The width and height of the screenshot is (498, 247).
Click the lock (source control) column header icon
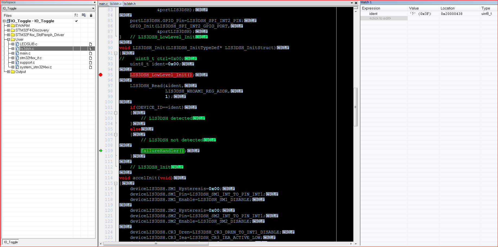point(91,15)
